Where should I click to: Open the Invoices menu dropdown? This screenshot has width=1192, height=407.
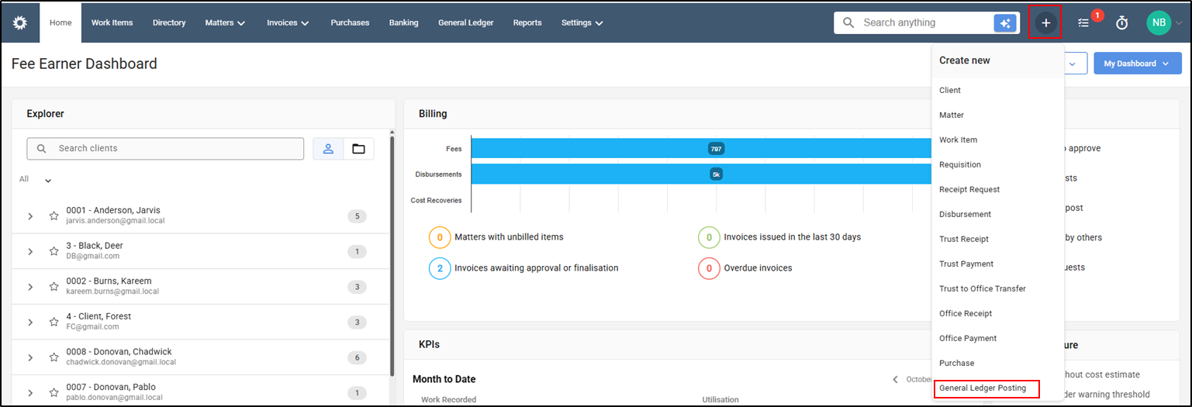[x=288, y=23]
